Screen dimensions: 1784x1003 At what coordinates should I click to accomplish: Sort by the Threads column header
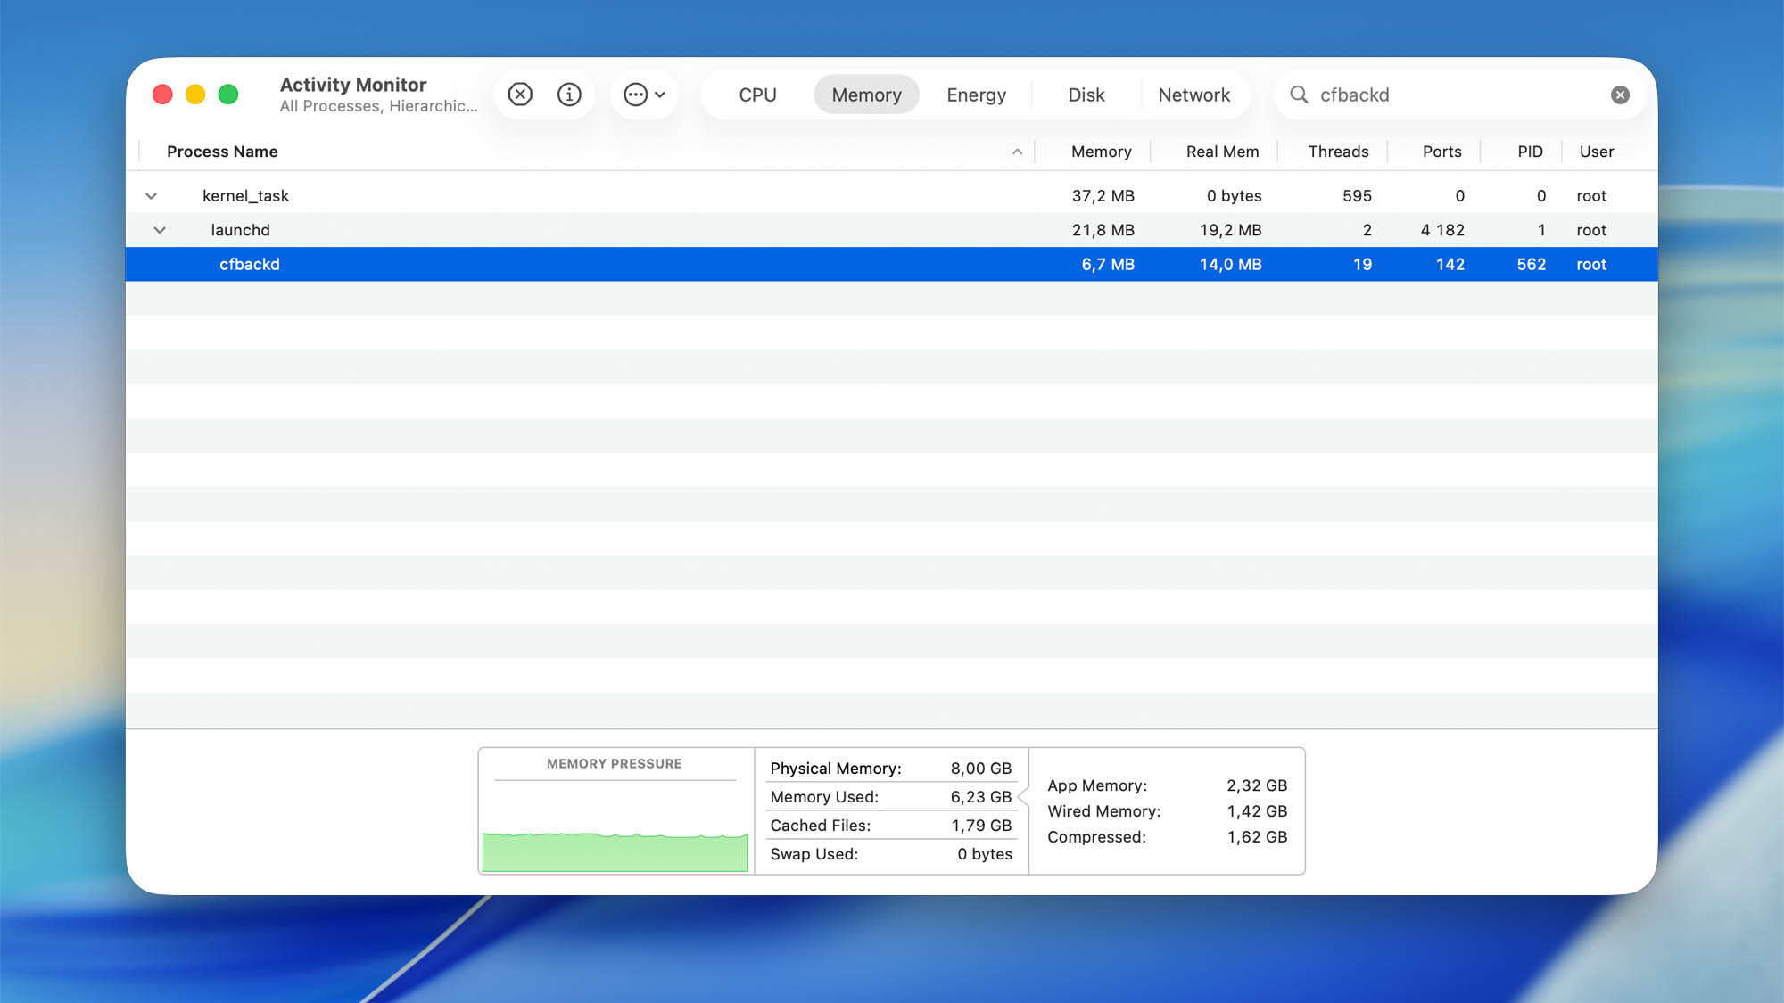1338,152
